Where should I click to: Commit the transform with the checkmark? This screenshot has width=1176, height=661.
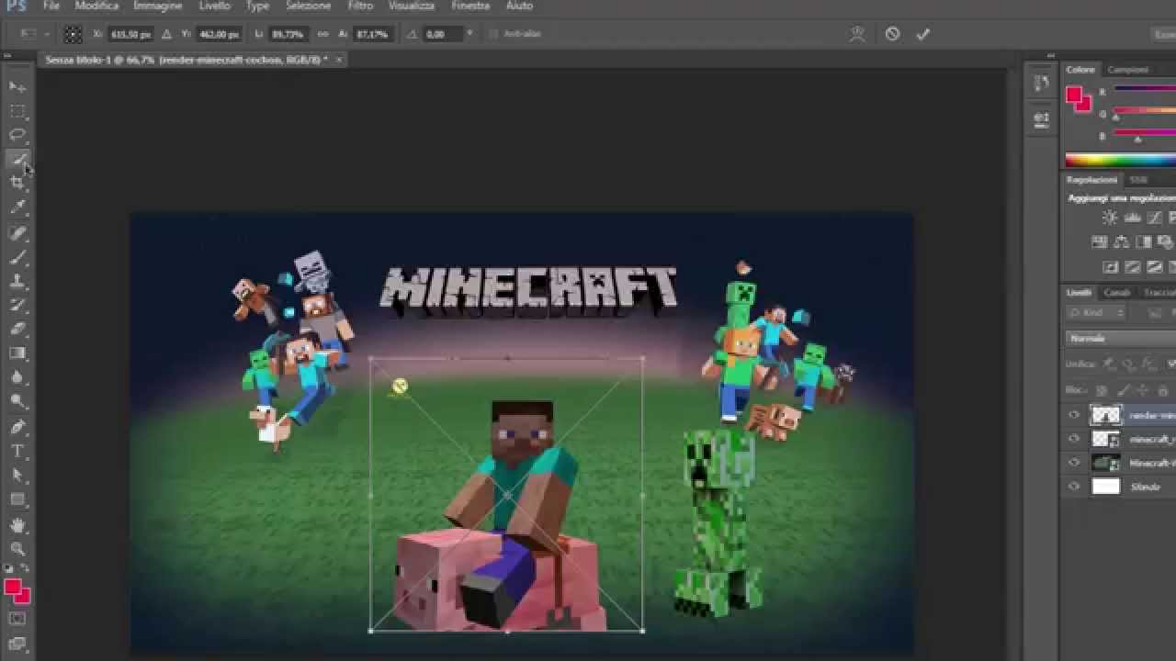point(923,34)
